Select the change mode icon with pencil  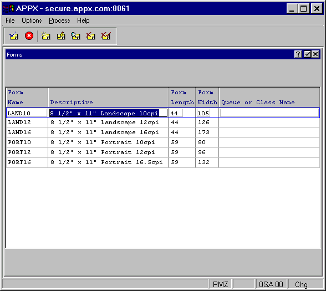point(61,36)
